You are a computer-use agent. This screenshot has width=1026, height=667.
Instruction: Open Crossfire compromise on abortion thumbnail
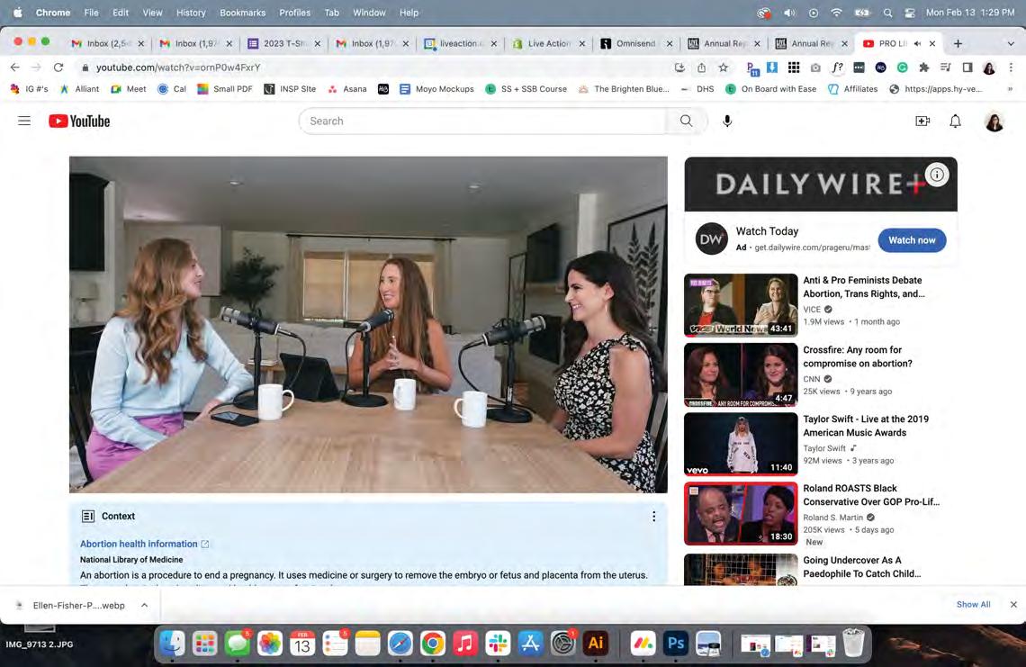(x=741, y=375)
